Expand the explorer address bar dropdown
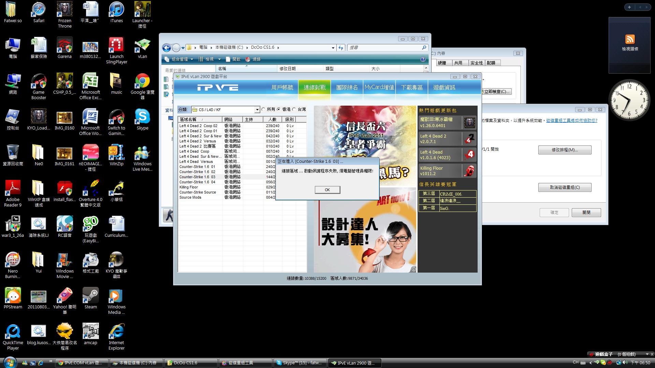This screenshot has height=368, width=655. tap(333, 48)
